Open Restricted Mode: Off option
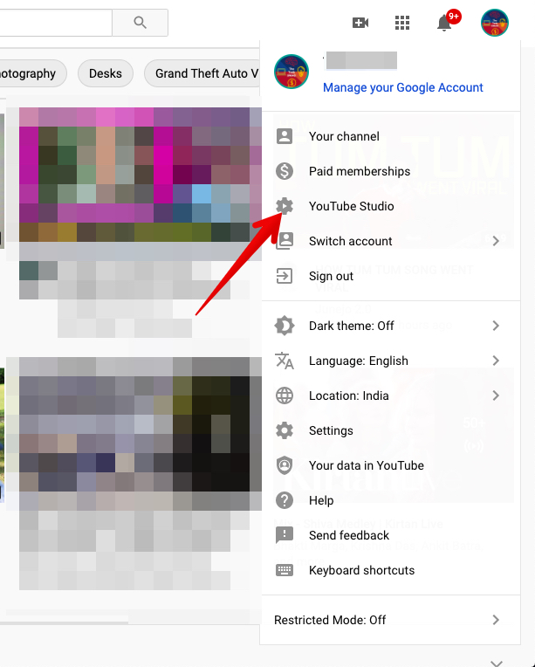Viewport: 535px width, 667px height. (x=390, y=620)
